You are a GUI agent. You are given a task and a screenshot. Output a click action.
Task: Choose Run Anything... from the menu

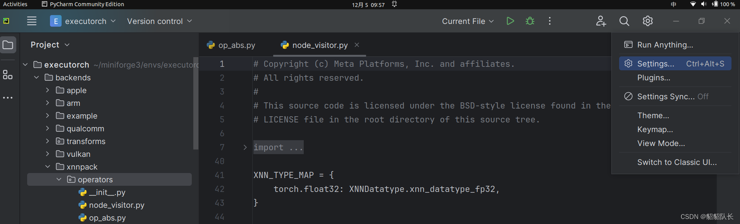pos(675,45)
